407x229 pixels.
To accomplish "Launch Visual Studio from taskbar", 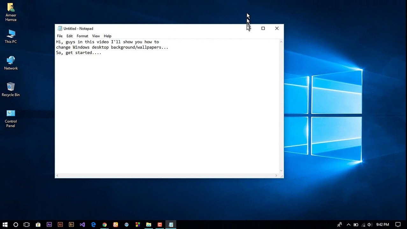I will [82, 225].
